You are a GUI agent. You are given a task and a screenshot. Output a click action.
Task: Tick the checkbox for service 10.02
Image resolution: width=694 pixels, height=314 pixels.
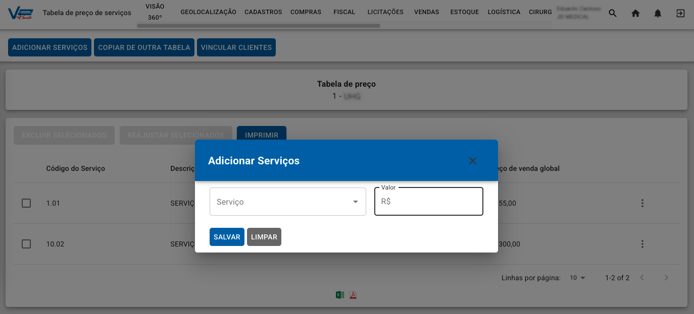pyautogui.click(x=26, y=244)
